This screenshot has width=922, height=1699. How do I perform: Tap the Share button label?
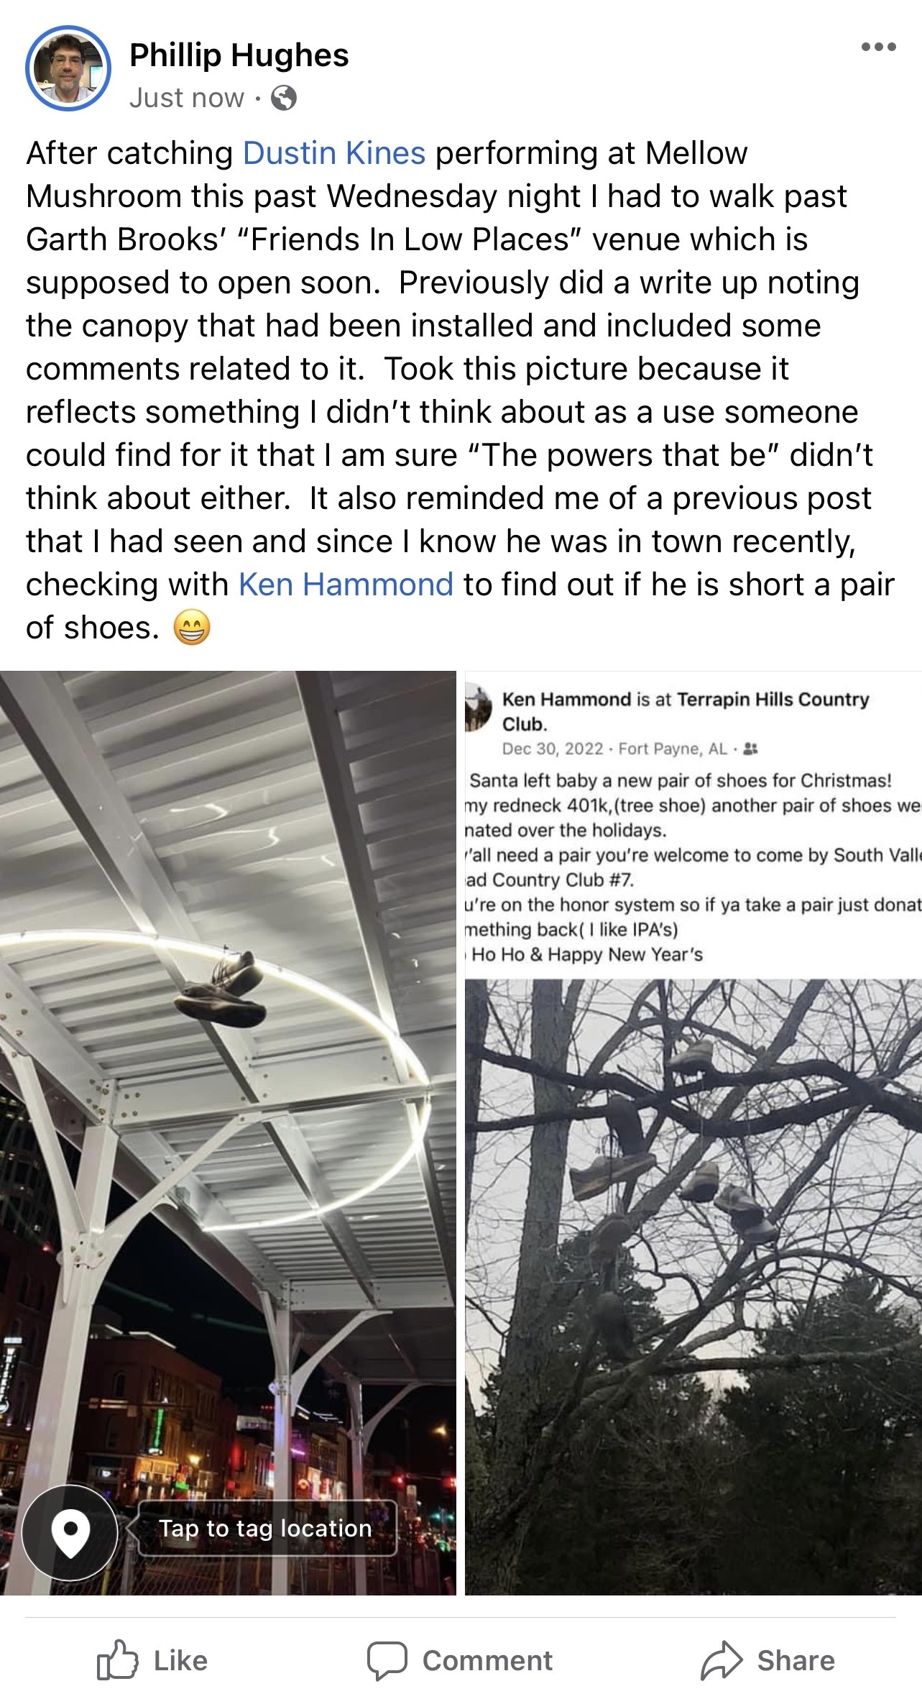796,1661
